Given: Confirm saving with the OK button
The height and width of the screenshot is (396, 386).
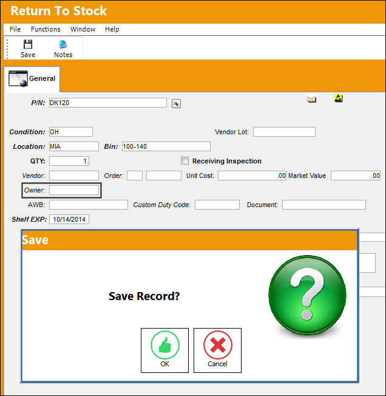Looking at the screenshot, I should (x=164, y=350).
